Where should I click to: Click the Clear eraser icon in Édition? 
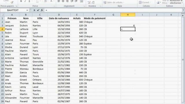coord(158,2)
